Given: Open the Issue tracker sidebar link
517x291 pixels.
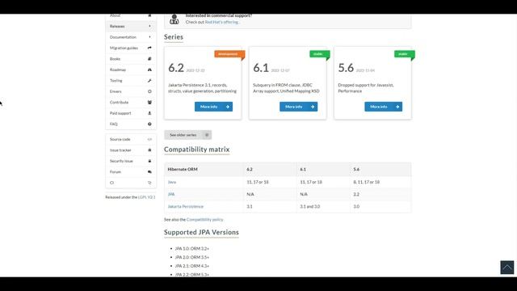Looking at the screenshot, I should tap(131, 150).
